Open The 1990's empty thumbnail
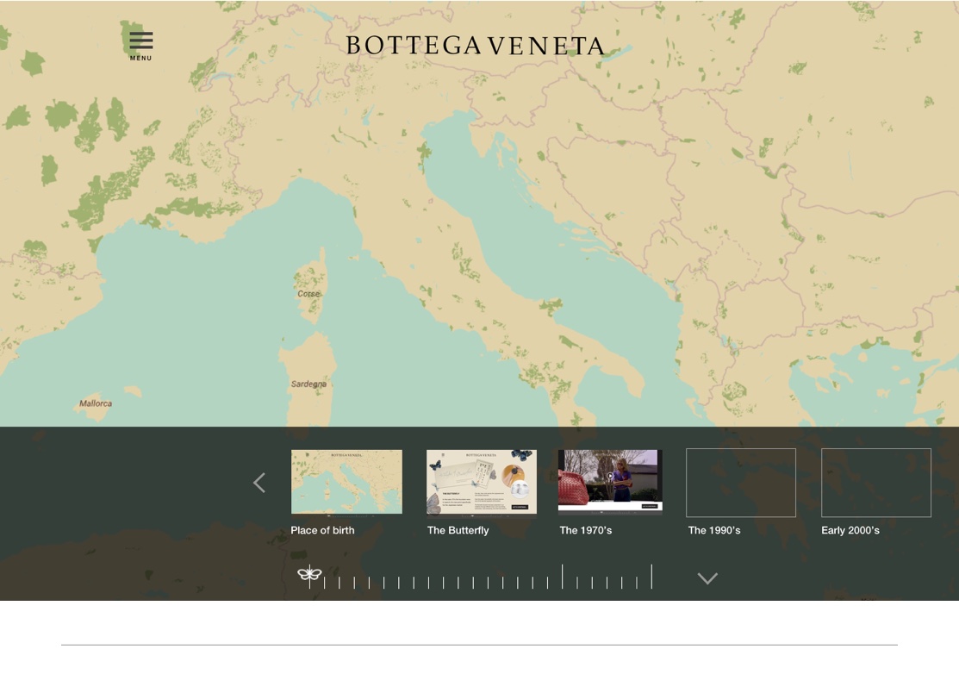 click(741, 483)
